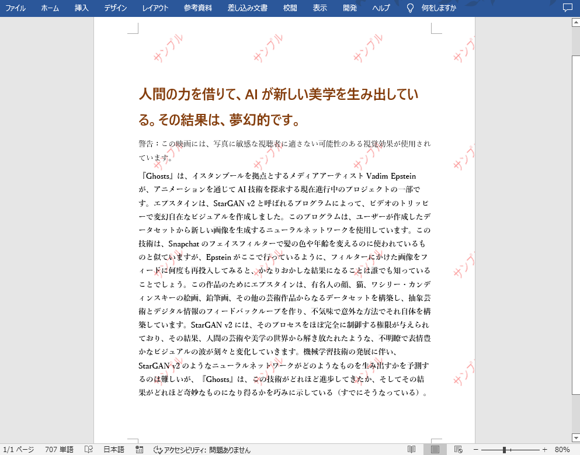Open the 表示 tab

(319, 8)
